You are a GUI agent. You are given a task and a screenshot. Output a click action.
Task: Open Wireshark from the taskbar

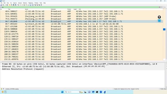(105, 92)
